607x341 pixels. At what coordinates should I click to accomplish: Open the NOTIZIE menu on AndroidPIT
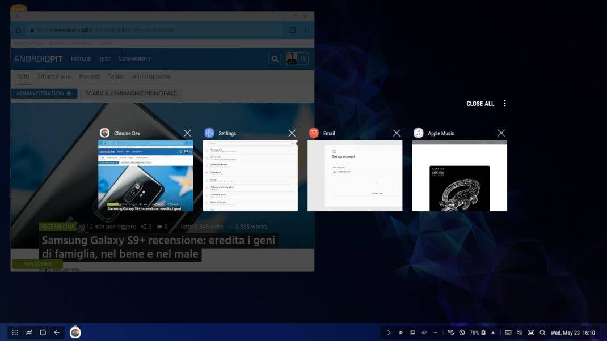(x=81, y=58)
